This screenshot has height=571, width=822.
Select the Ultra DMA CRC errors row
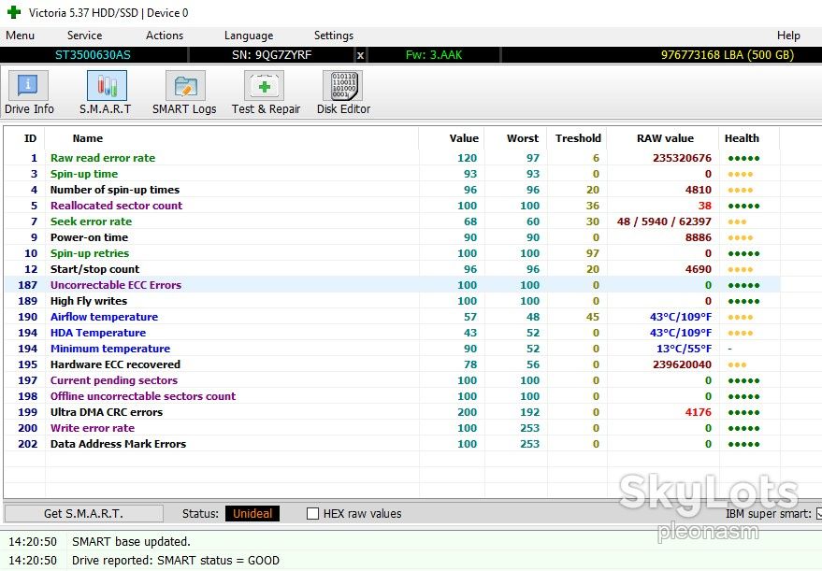tap(392, 412)
